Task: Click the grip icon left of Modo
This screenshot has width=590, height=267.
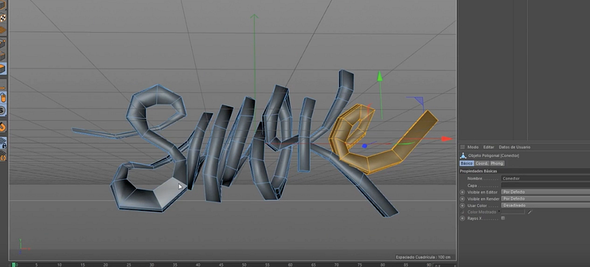Action: tap(463, 147)
